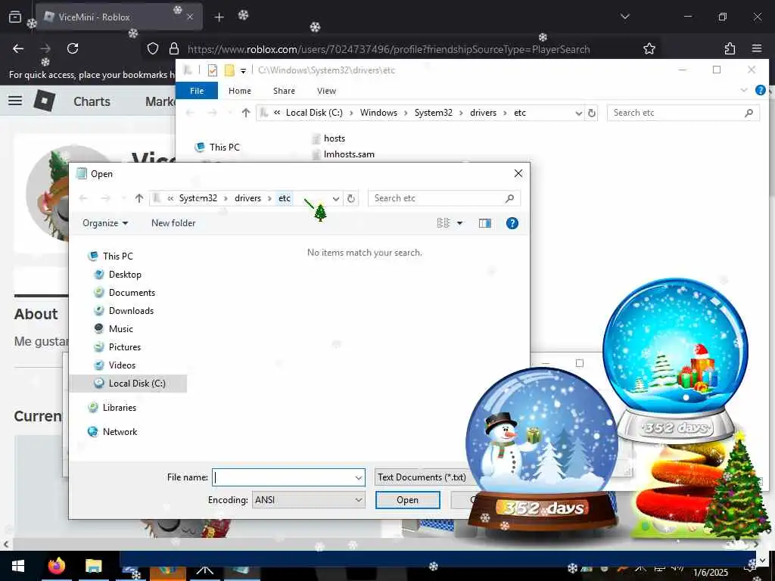Open the Organize dropdown menu
This screenshot has height=581, width=775.
point(104,223)
